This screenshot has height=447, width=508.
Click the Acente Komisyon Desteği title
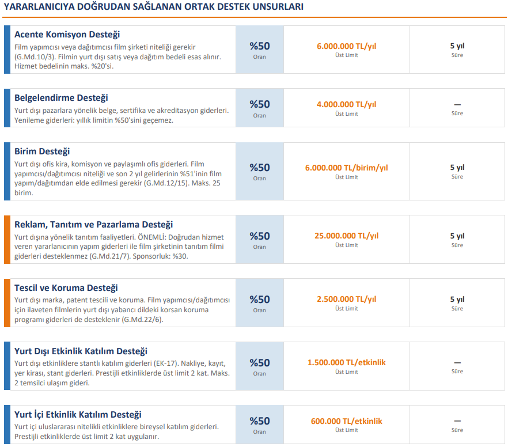[x=67, y=35]
